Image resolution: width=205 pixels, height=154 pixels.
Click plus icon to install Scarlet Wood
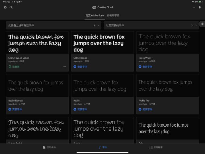click(75, 67)
